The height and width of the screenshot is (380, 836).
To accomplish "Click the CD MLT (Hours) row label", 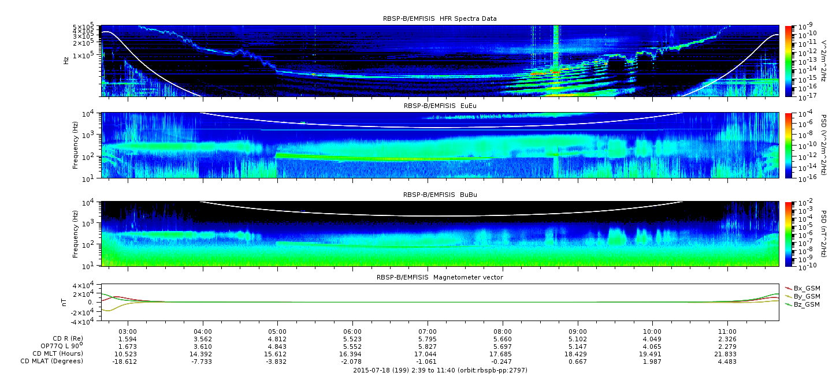I will coord(57,353).
